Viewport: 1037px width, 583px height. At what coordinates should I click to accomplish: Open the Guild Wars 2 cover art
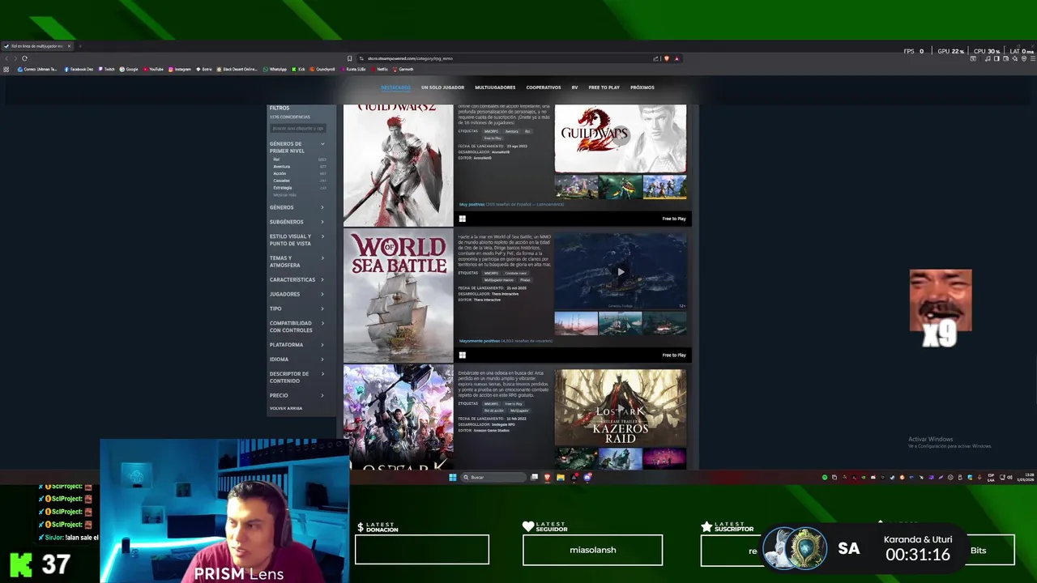(398, 165)
